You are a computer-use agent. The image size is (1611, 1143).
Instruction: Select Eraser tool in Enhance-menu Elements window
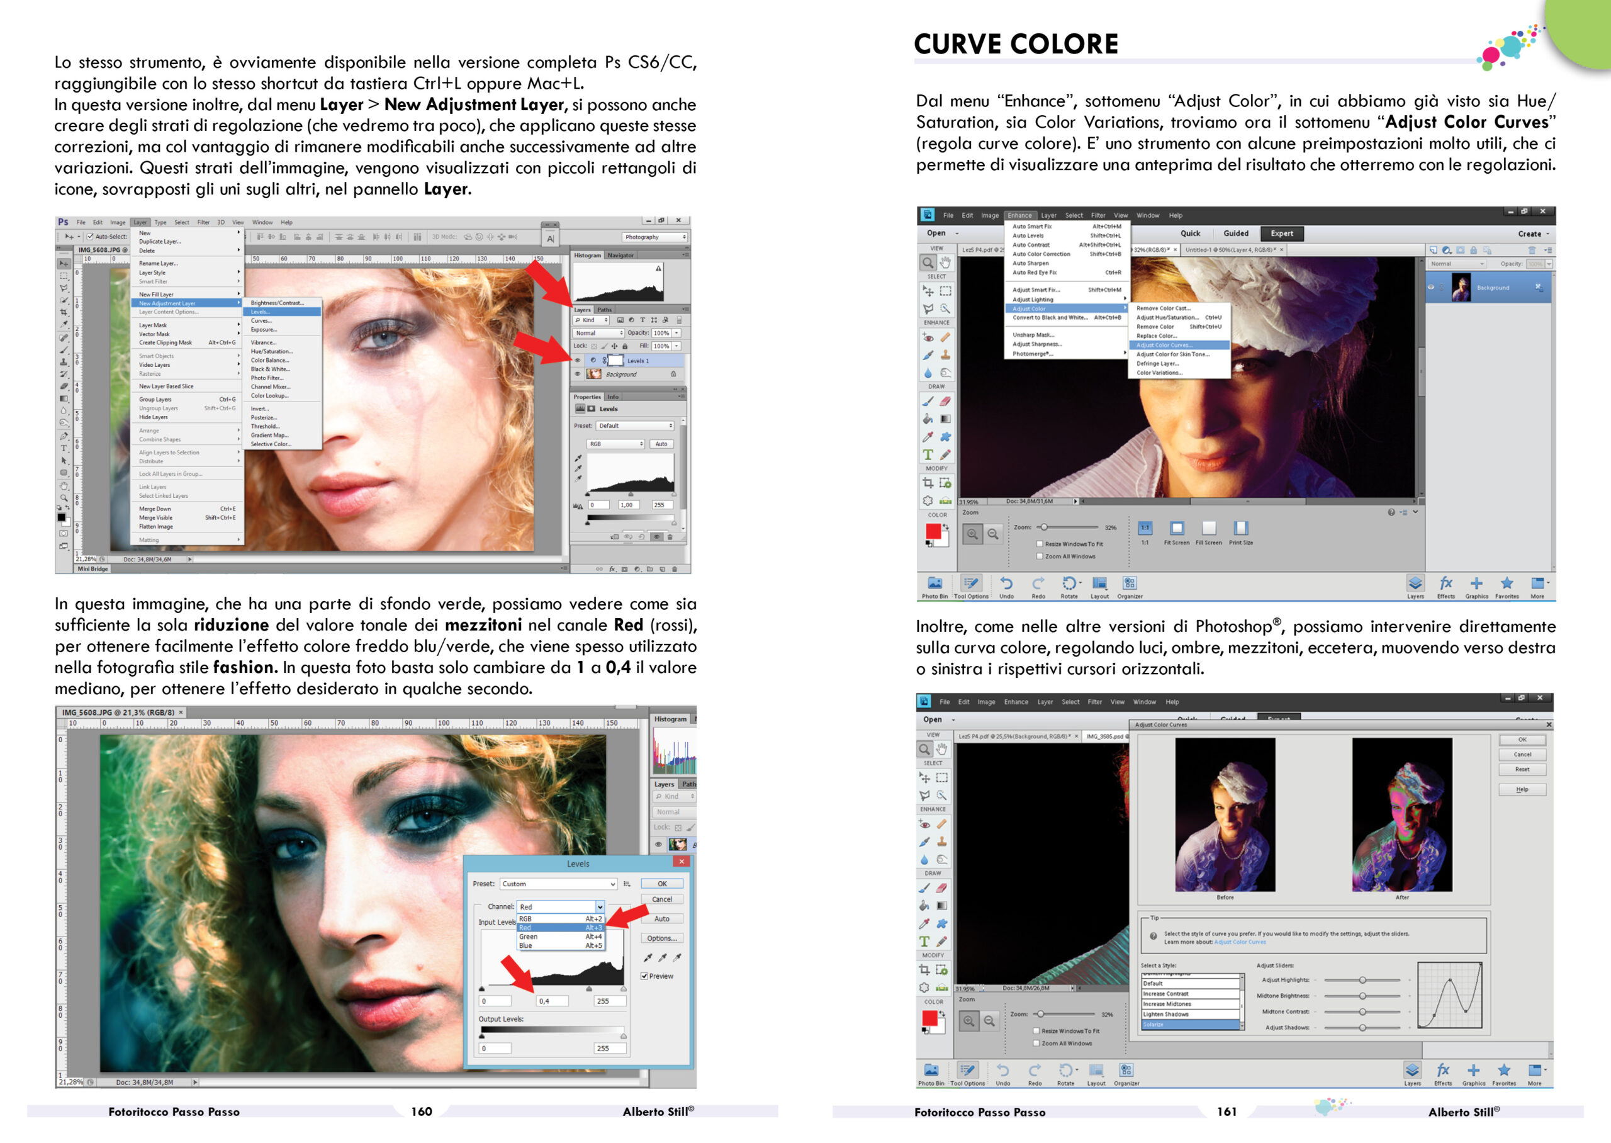pyautogui.click(x=945, y=402)
